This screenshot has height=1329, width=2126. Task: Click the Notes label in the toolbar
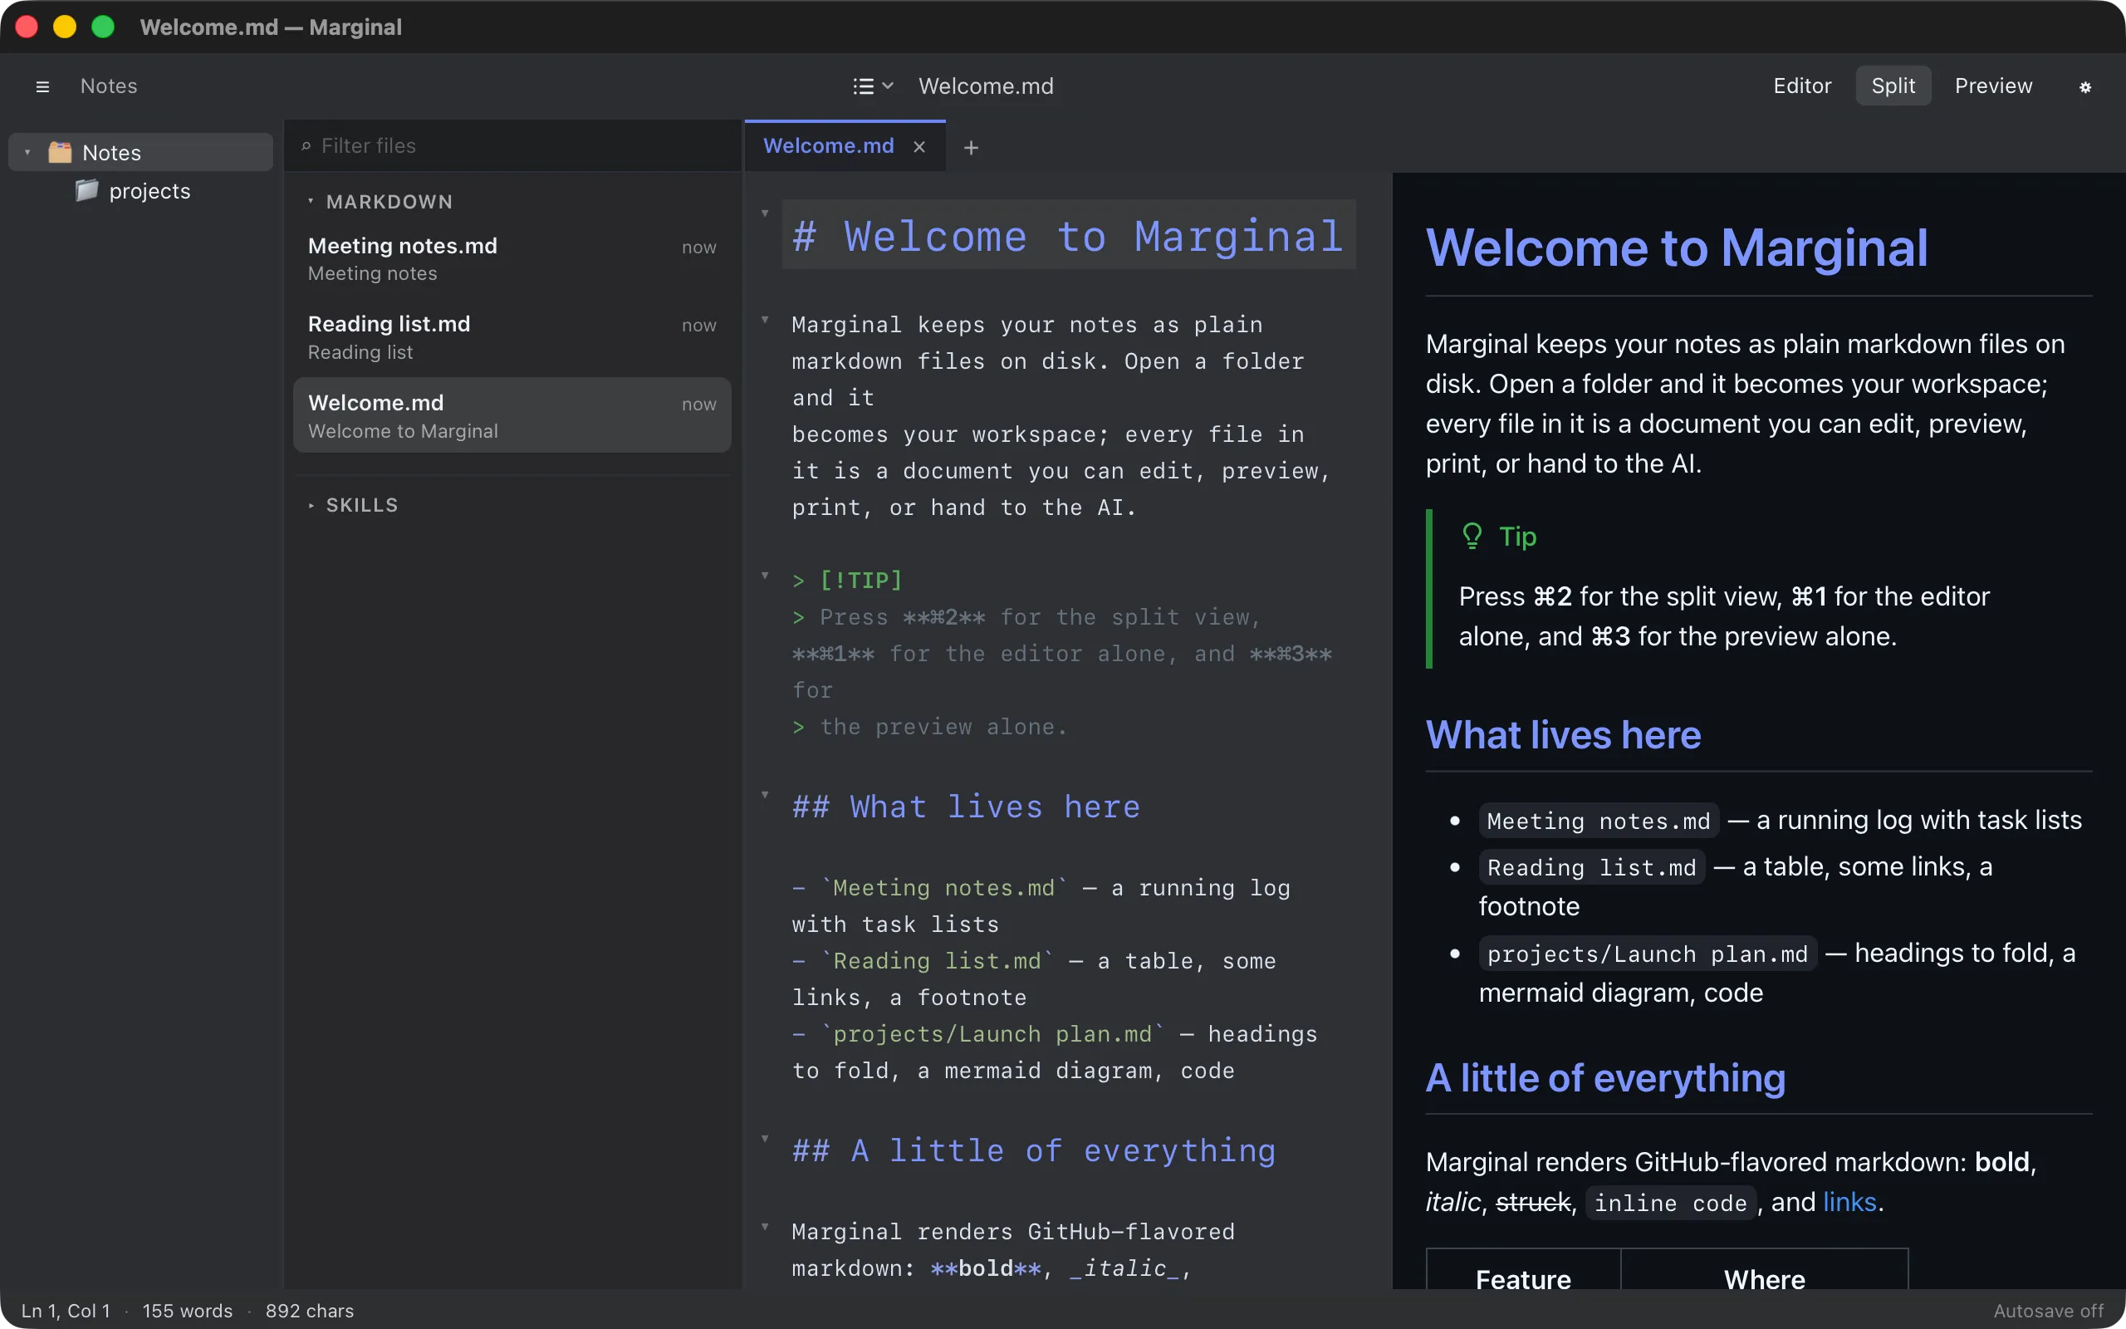tap(109, 86)
